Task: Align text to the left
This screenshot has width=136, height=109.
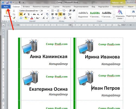Action: [52, 14]
